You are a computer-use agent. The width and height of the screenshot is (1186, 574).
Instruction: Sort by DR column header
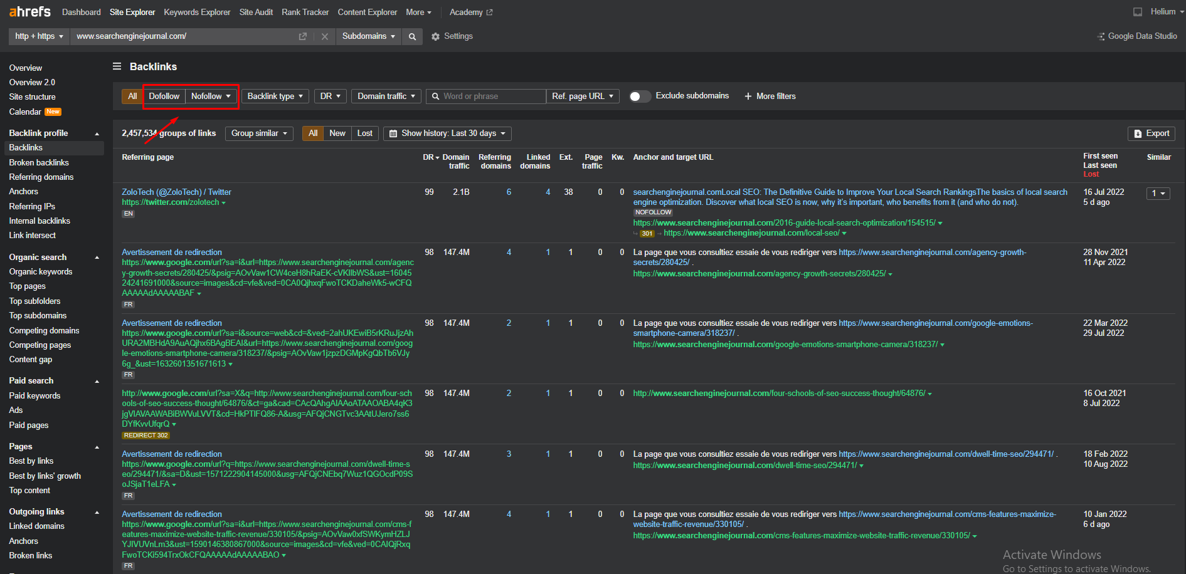pos(430,157)
